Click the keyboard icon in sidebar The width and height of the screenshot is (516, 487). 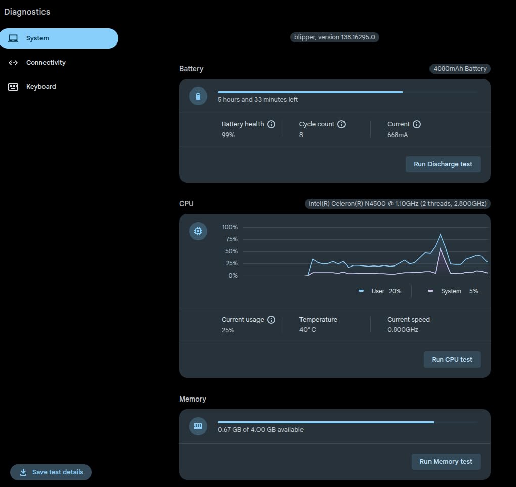(13, 87)
